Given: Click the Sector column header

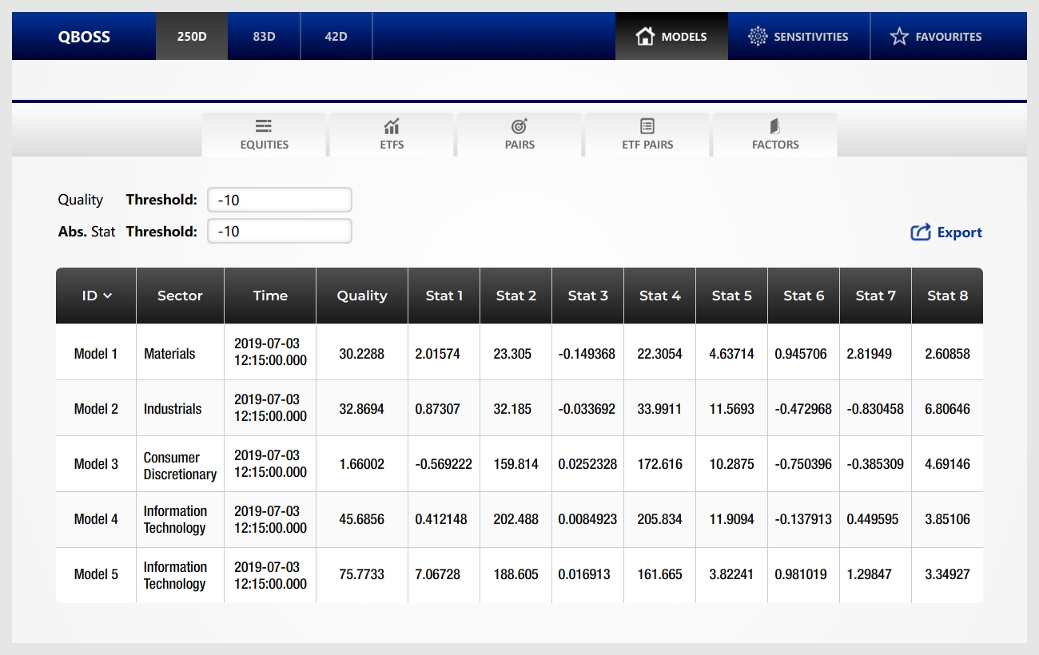Looking at the screenshot, I should tap(180, 296).
